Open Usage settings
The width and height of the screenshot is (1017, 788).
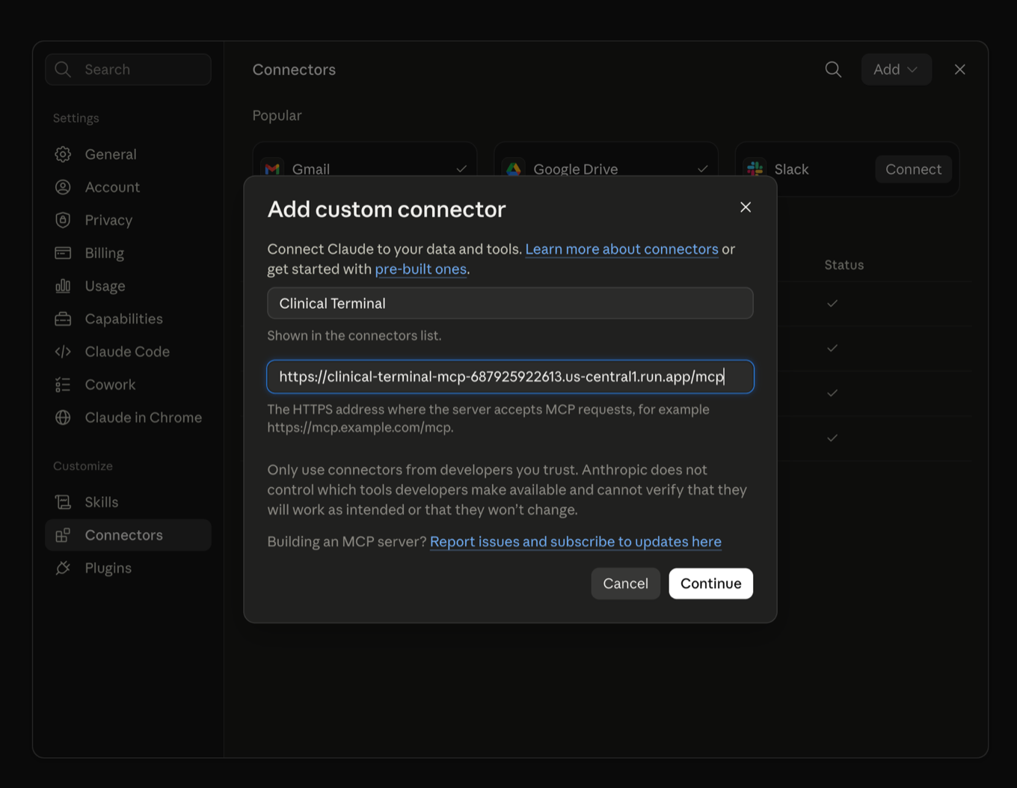(x=129, y=286)
